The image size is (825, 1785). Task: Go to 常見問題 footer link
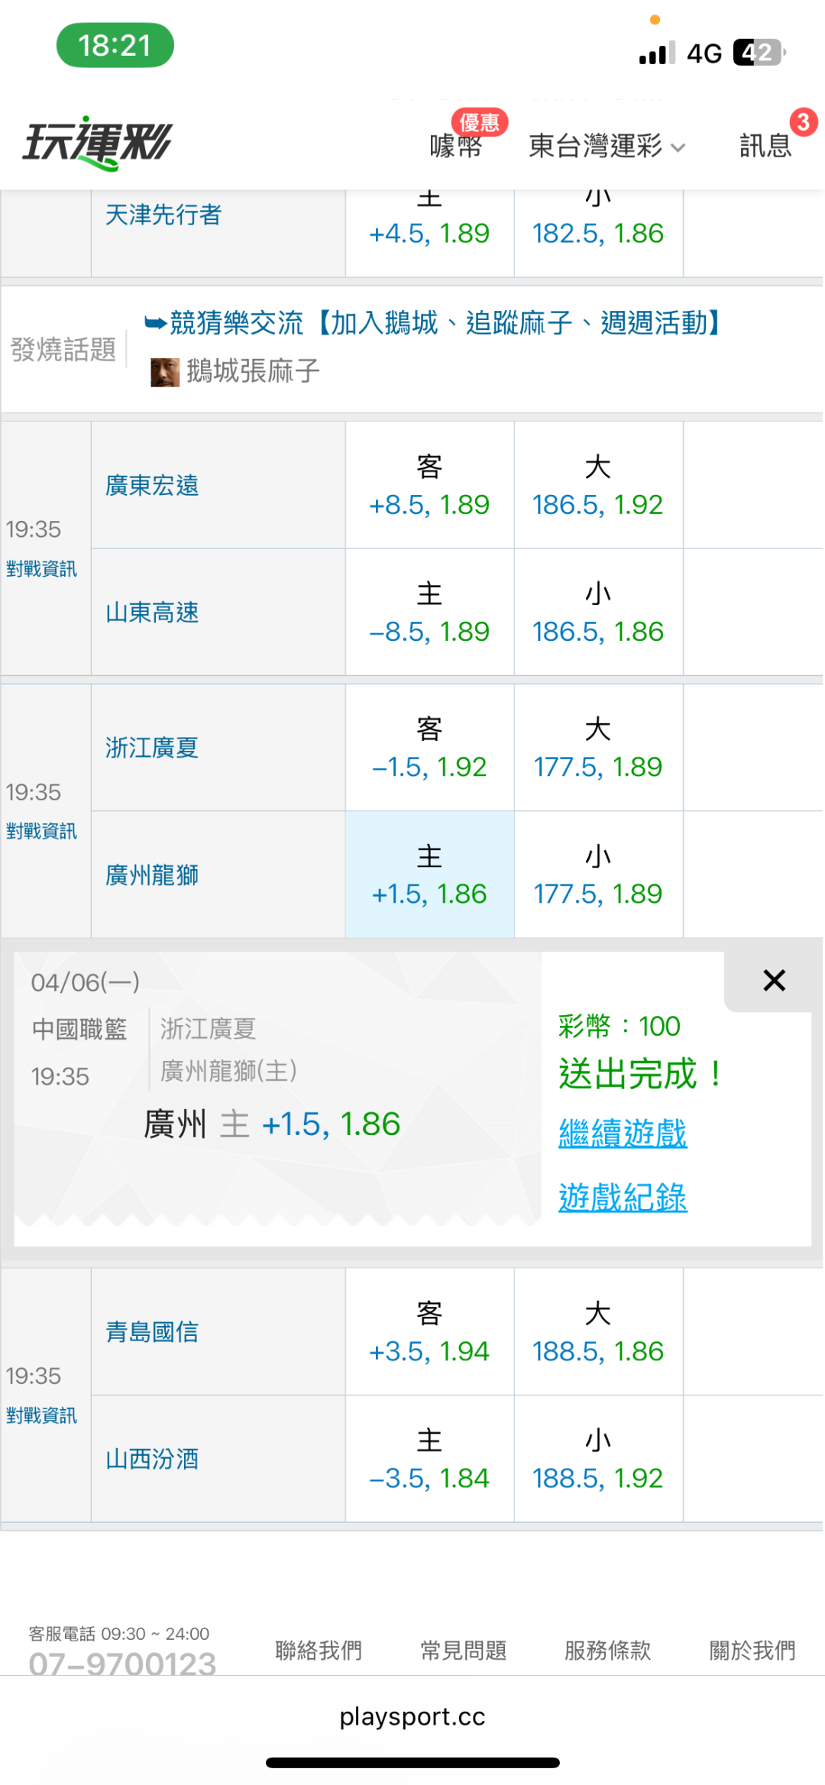tap(463, 1651)
